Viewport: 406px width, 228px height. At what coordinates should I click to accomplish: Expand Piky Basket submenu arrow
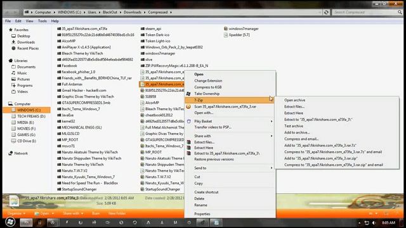click(272, 121)
